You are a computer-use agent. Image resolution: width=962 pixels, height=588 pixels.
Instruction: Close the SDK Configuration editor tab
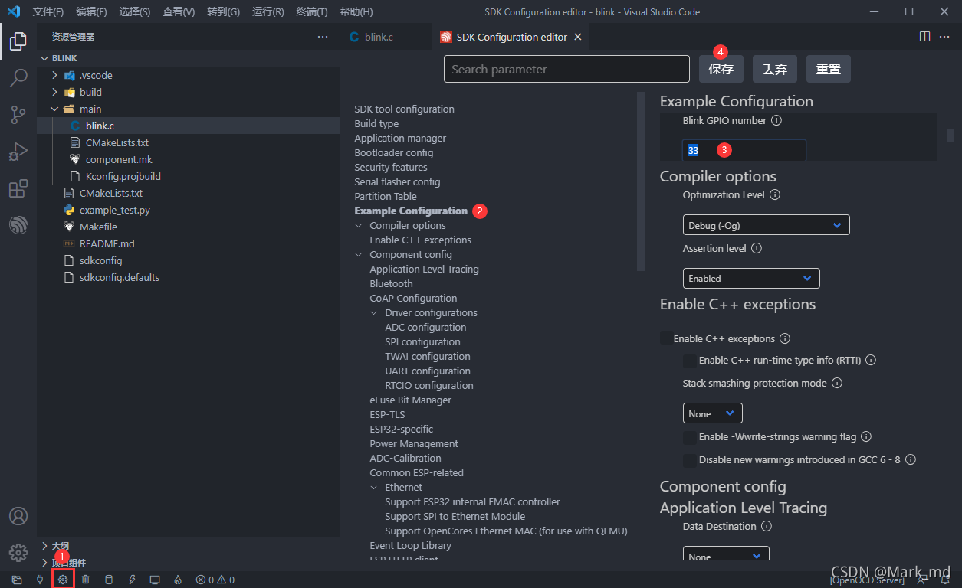click(578, 37)
